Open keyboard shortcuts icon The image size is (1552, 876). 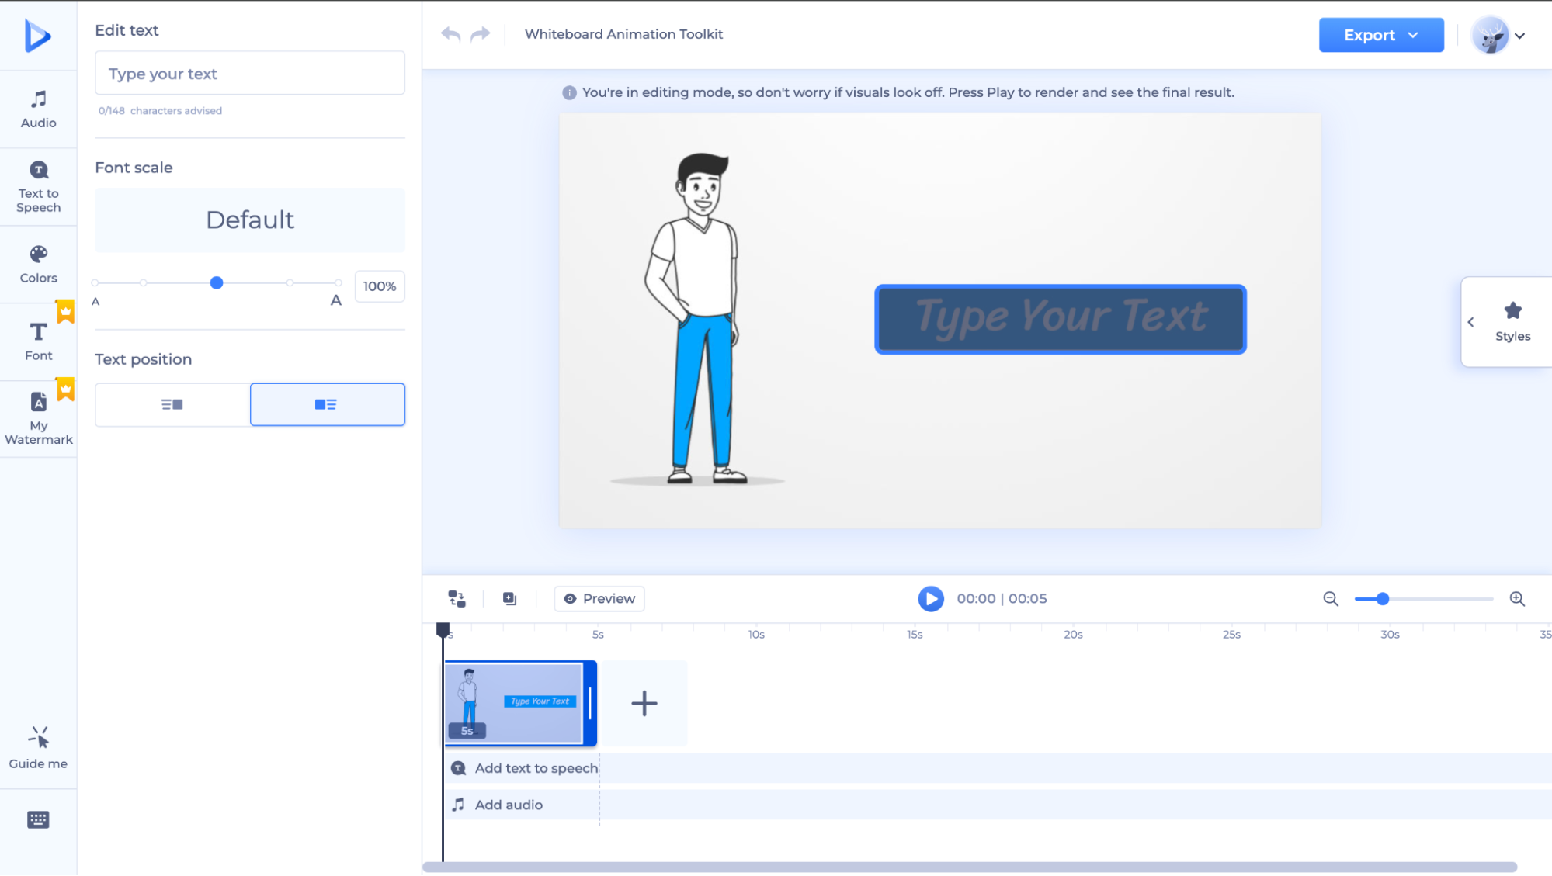pyautogui.click(x=38, y=819)
